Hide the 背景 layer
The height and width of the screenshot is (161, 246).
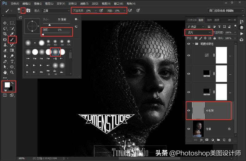tap(189, 129)
